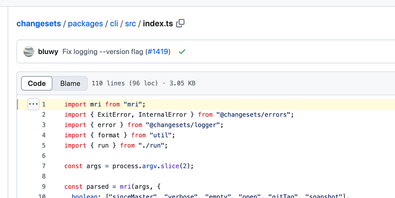Screen dimensions: 395x198
Task: Open the cli folder breadcrumb
Action: point(114,23)
